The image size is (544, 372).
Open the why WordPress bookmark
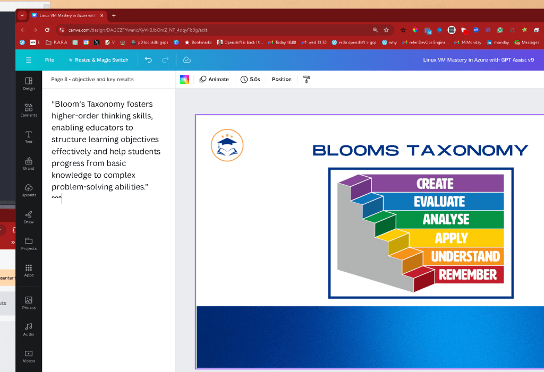(x=389, y=42)
